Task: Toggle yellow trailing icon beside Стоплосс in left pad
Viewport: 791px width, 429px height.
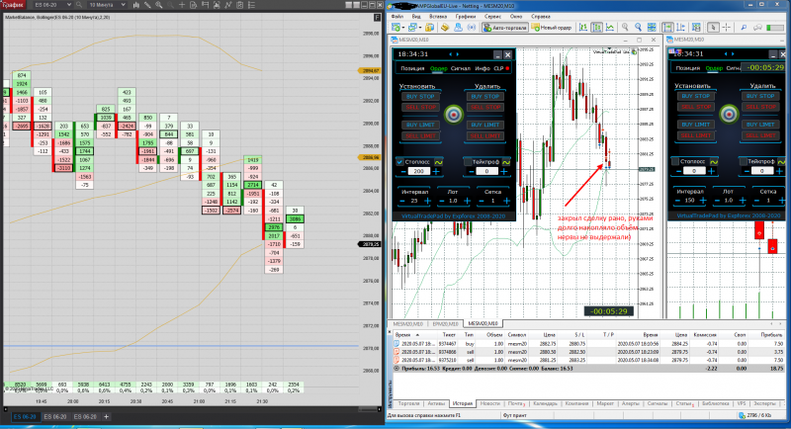Action: [x=438, y=162]
